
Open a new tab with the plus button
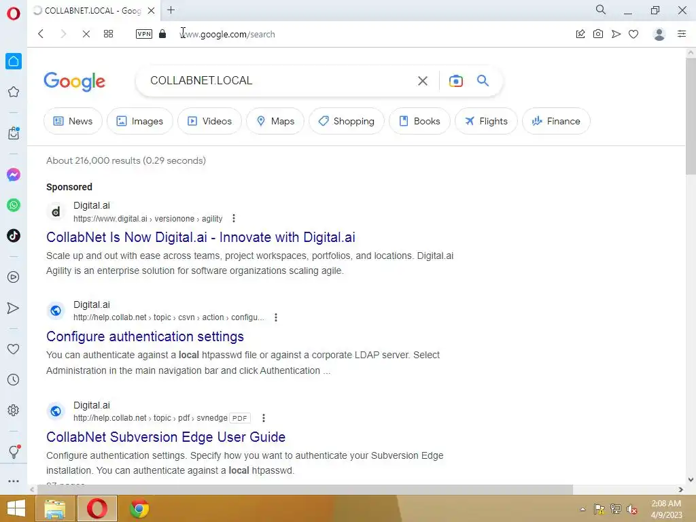[171, 10]
